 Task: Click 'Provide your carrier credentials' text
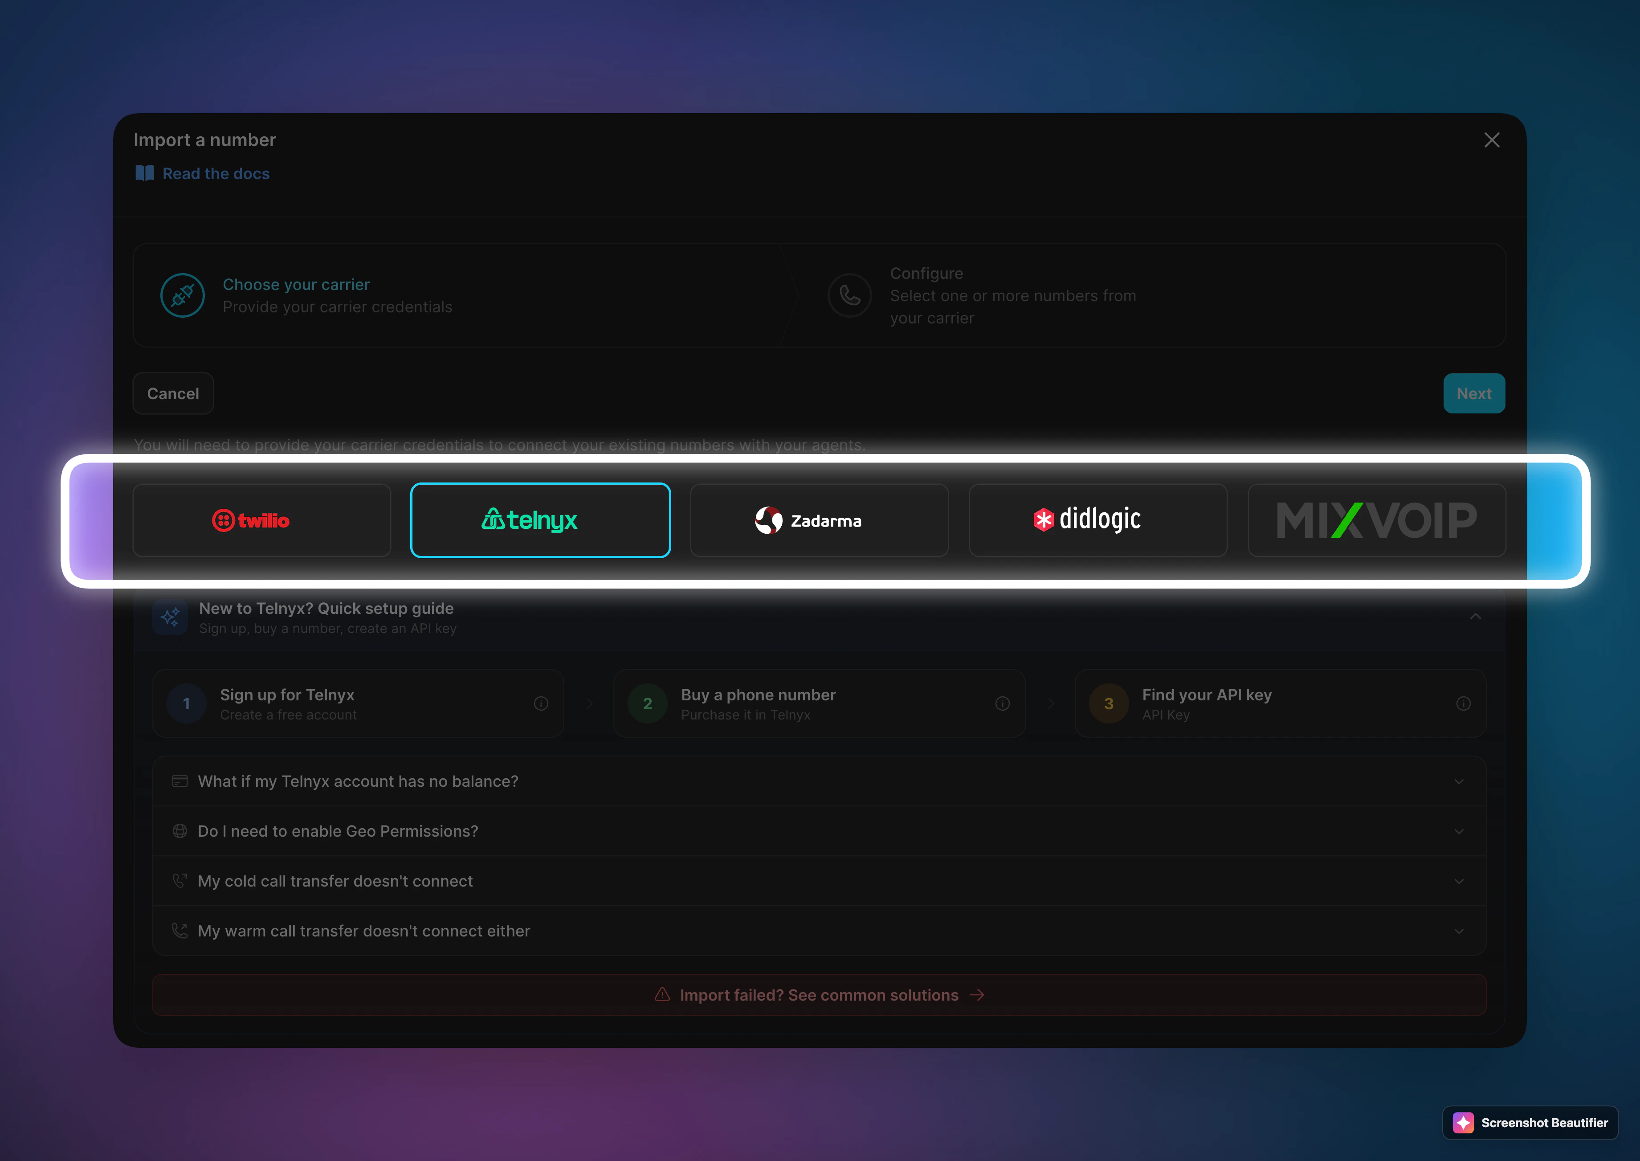[337, 307]
